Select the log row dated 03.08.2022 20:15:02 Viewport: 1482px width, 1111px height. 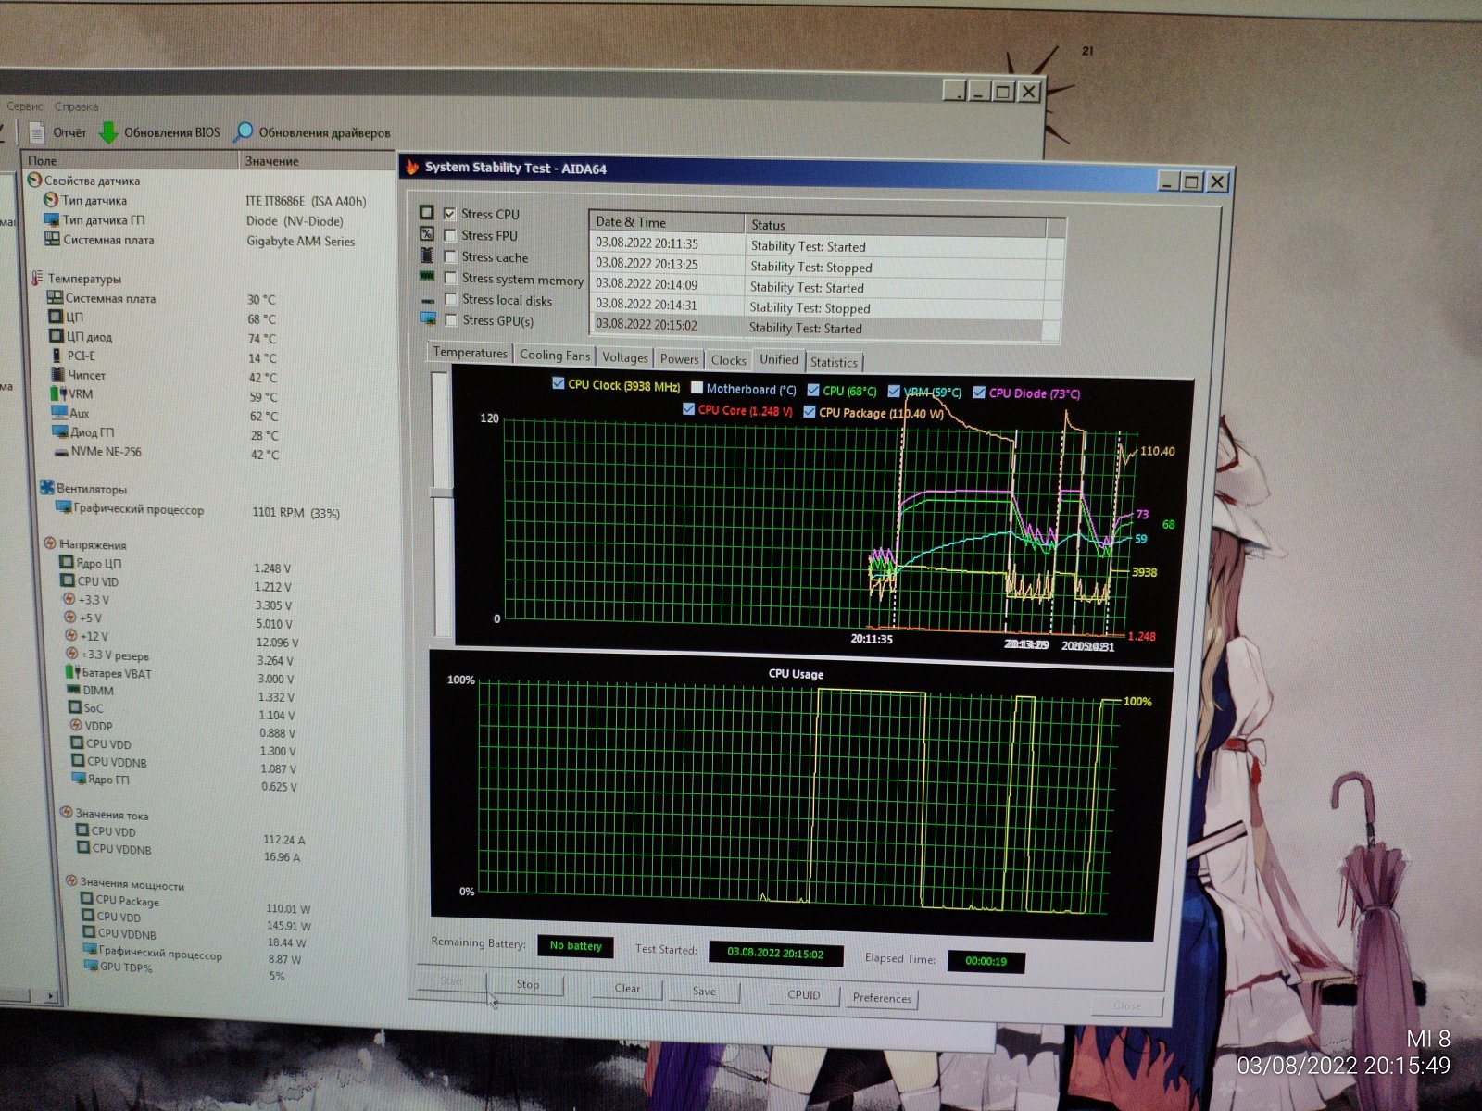pyautogui.click(x=818, y=327)
